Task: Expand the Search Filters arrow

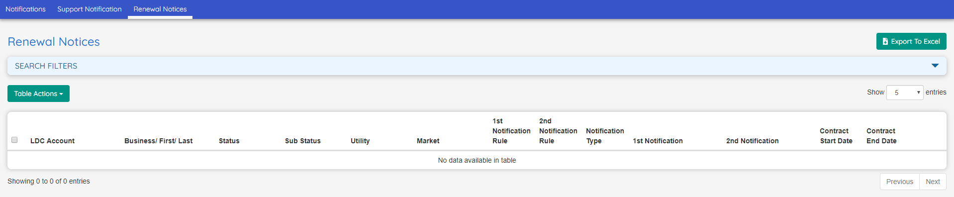Action: click(x=935, y=66)
